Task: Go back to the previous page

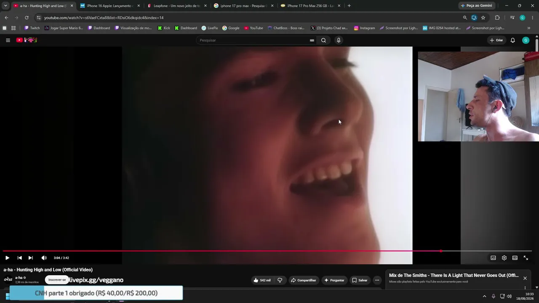Action: [6, 18]
